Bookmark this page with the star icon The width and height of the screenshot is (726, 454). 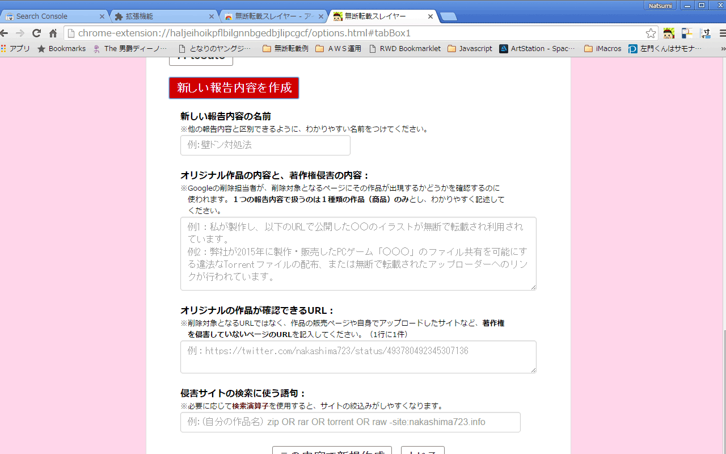click(651, 33)
